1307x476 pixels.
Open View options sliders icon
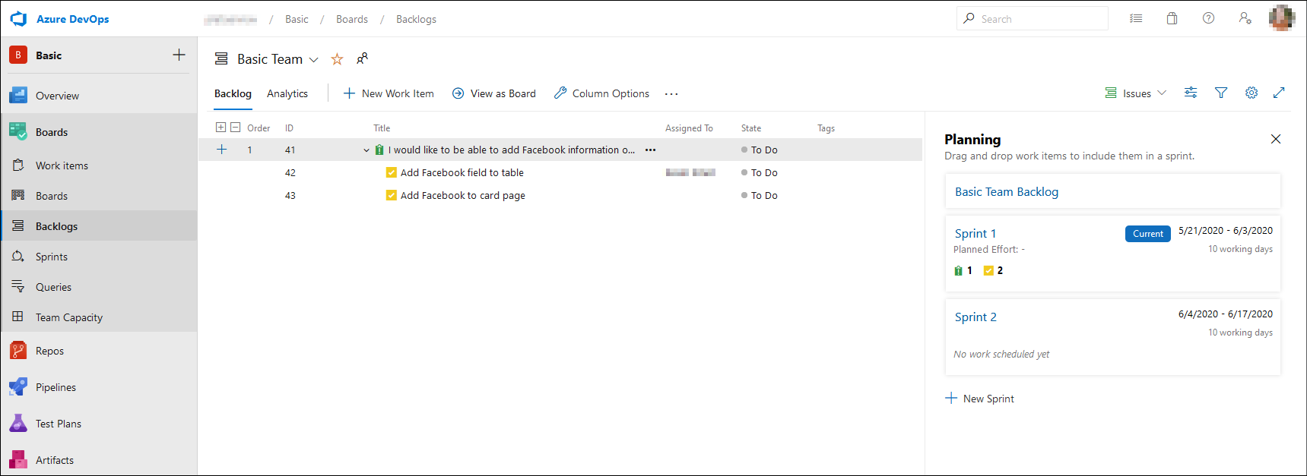[x=1191, y=93]
